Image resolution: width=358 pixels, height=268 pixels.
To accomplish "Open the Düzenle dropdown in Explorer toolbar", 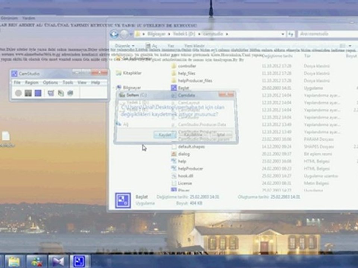I will [125, 46].
